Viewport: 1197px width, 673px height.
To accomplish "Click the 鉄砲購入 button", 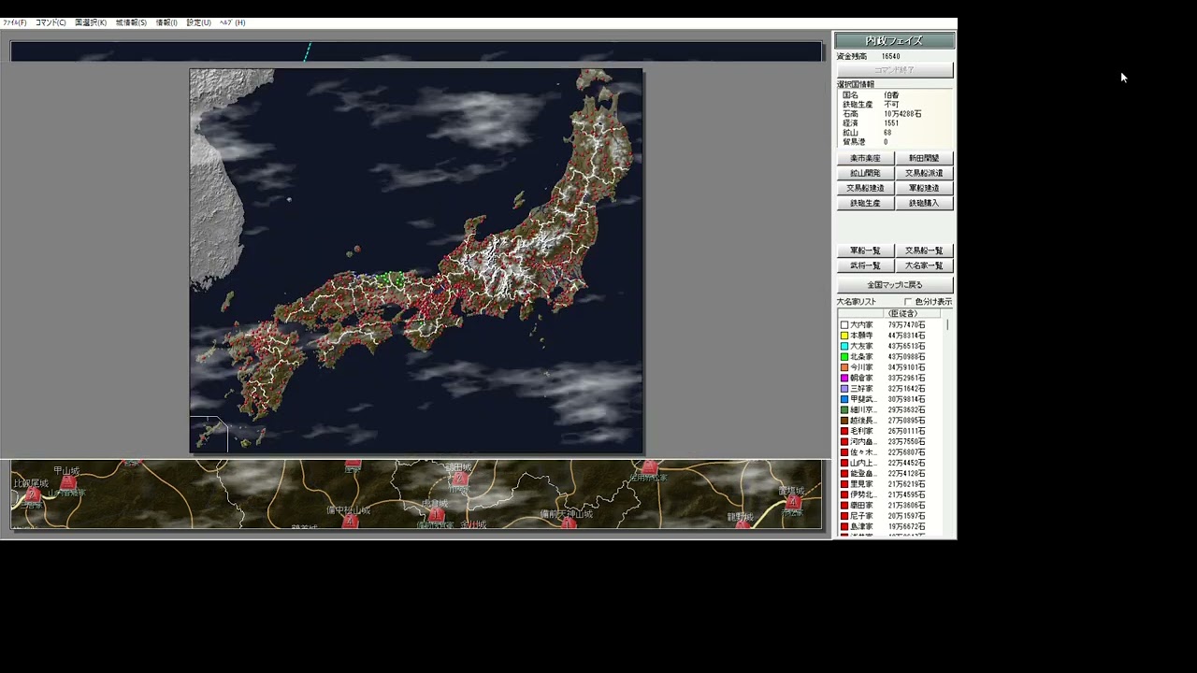I will click(x=924, y=203).
